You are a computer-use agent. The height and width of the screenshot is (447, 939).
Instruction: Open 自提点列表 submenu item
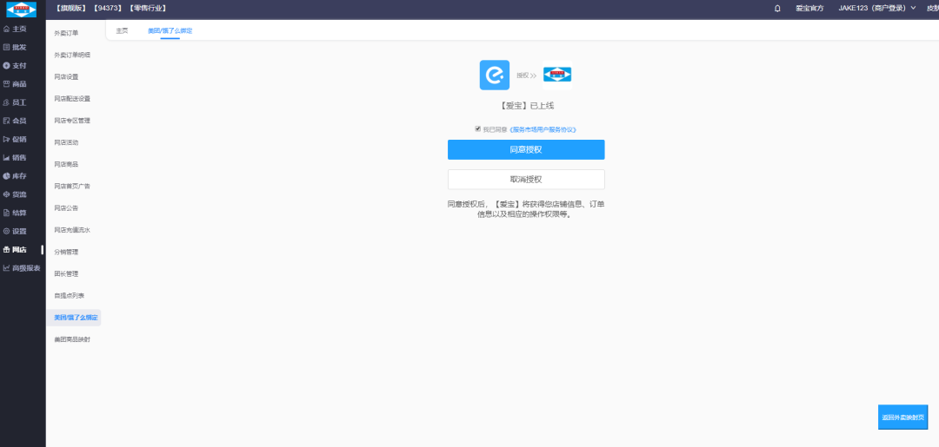69,296
